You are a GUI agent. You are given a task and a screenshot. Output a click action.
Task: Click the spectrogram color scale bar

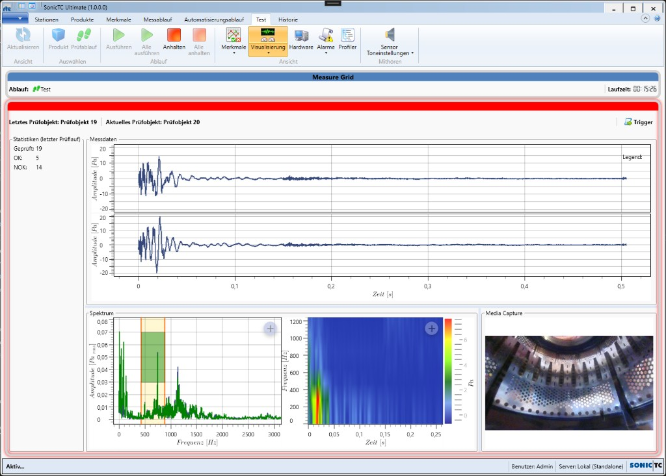point(447,371)
